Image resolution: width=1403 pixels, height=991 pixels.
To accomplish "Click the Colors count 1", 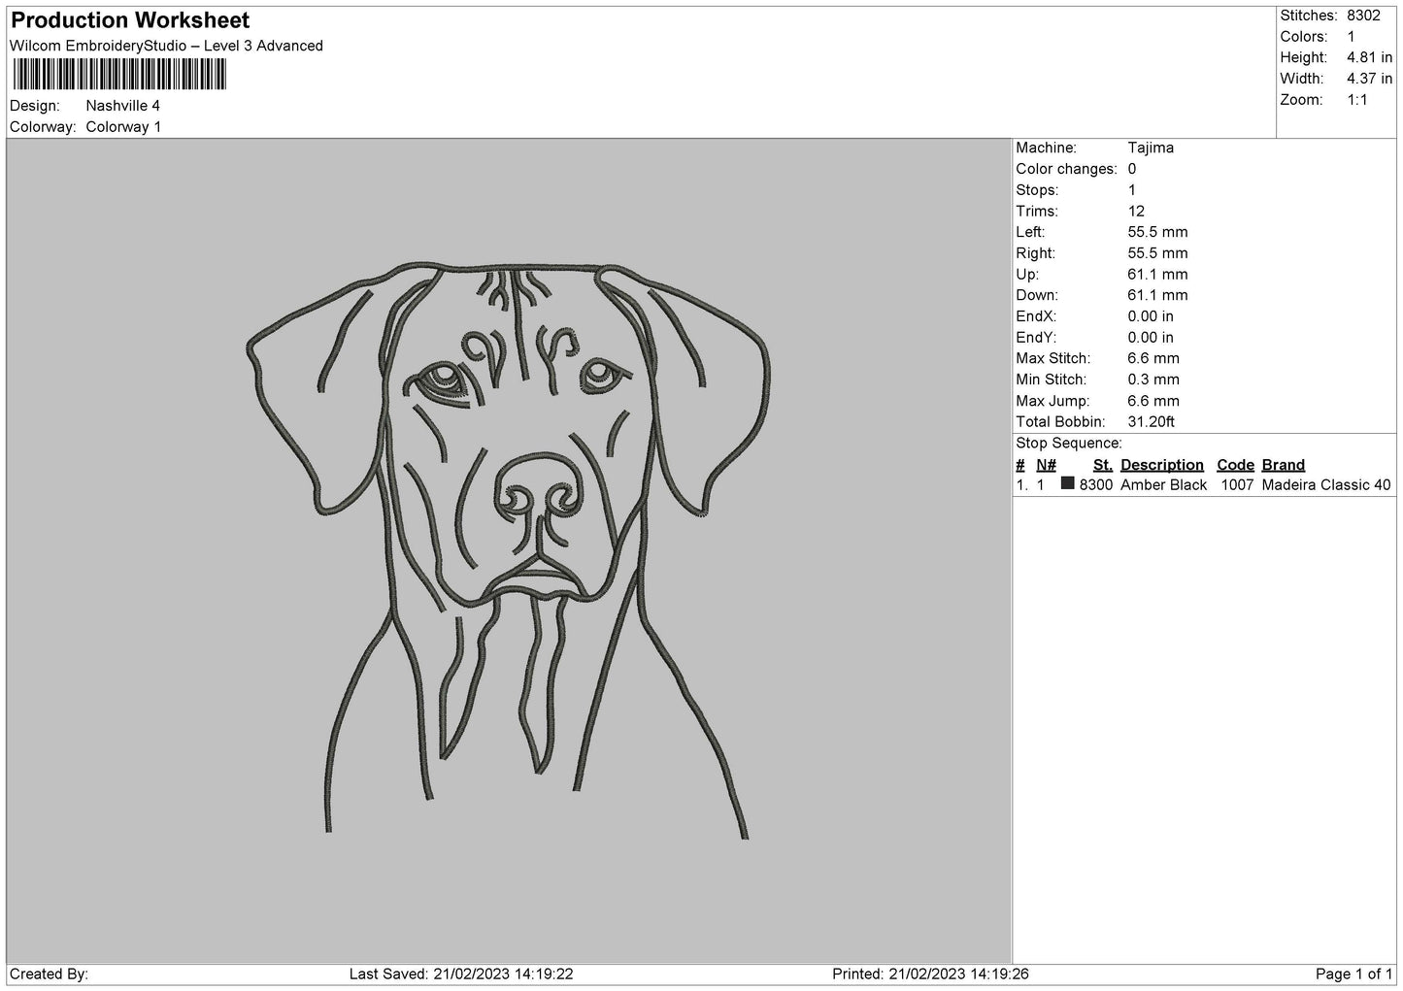I will coord(1352,37).
